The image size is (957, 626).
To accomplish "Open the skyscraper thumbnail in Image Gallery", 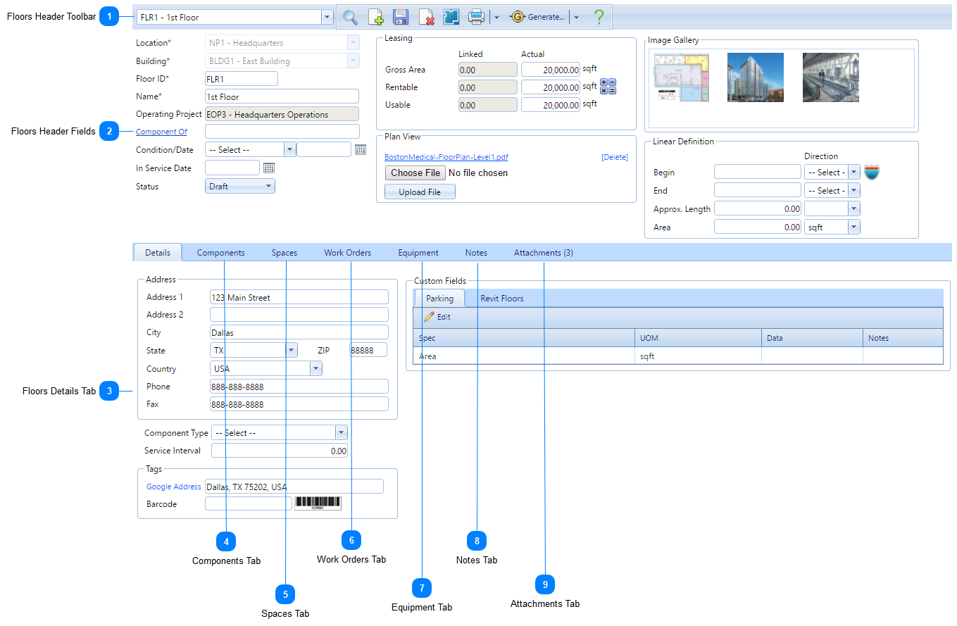I will click(x=755, y=77).
